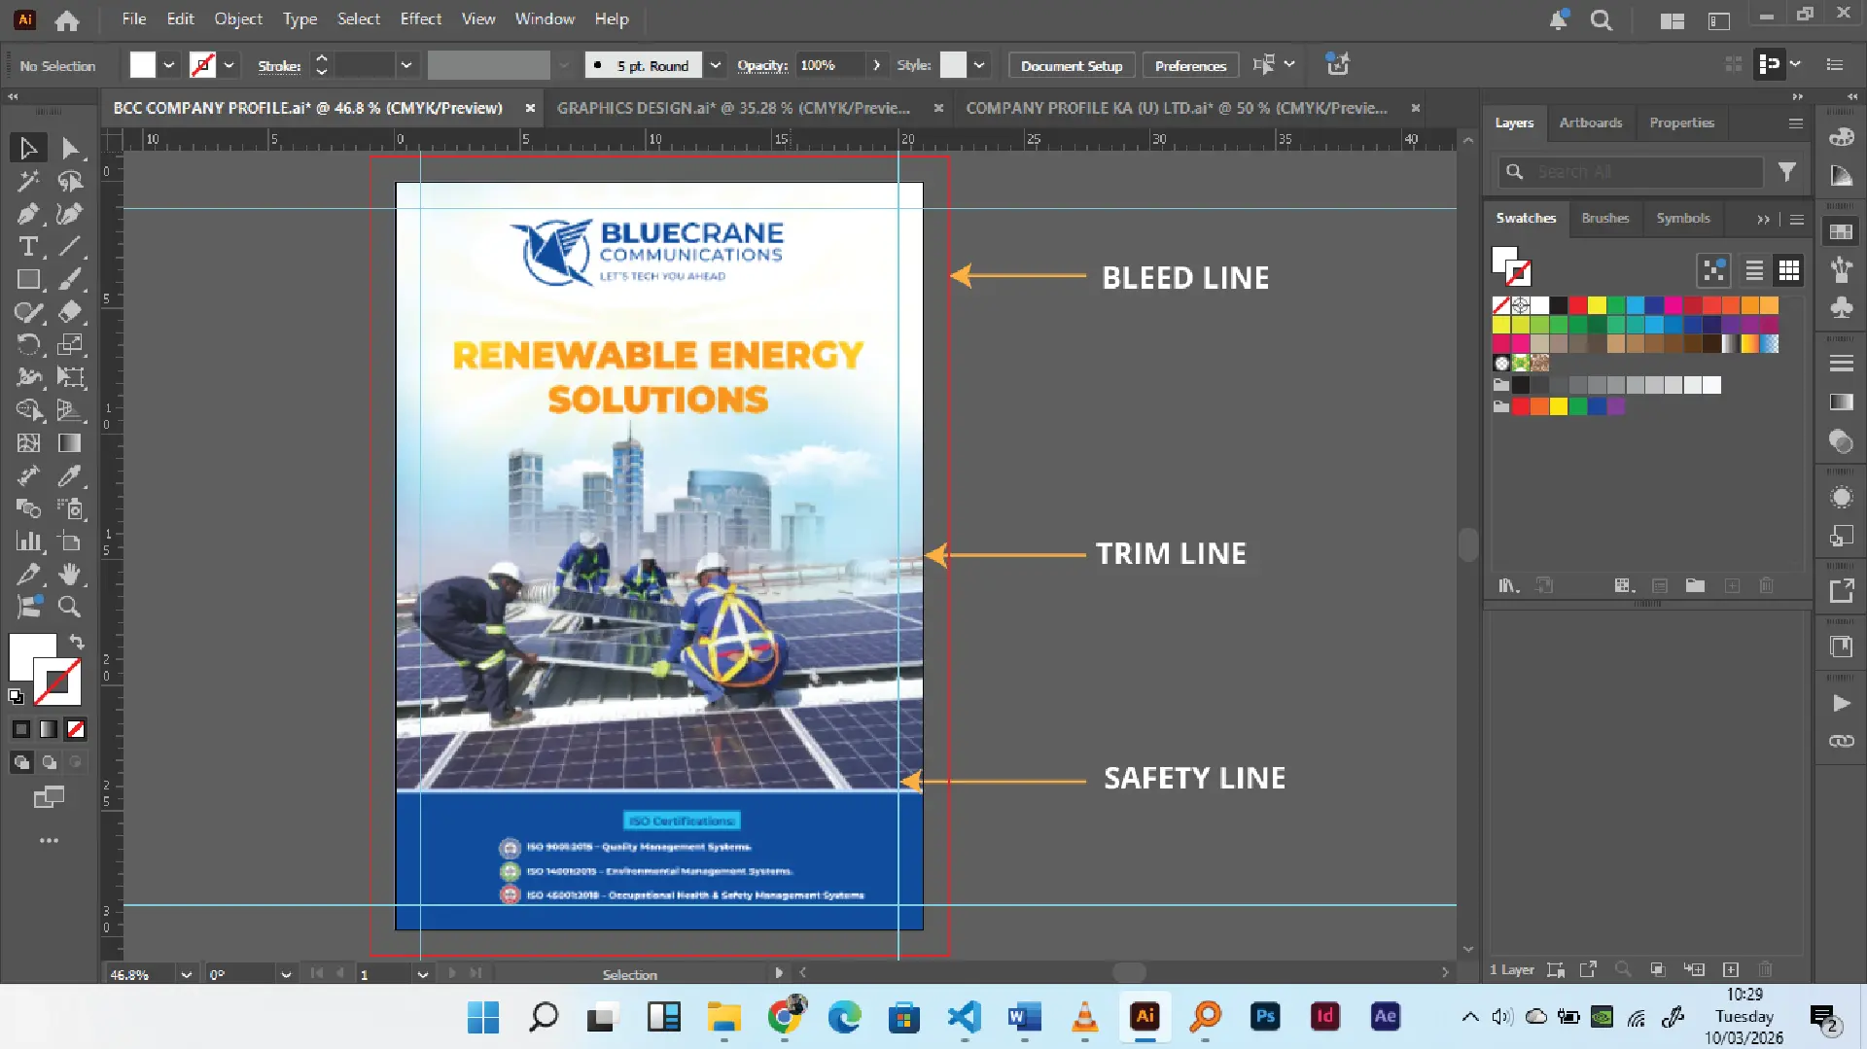Open the stroke weight dropdown
Viewport: 1867px width, 1050px height.
pos(406,65)
